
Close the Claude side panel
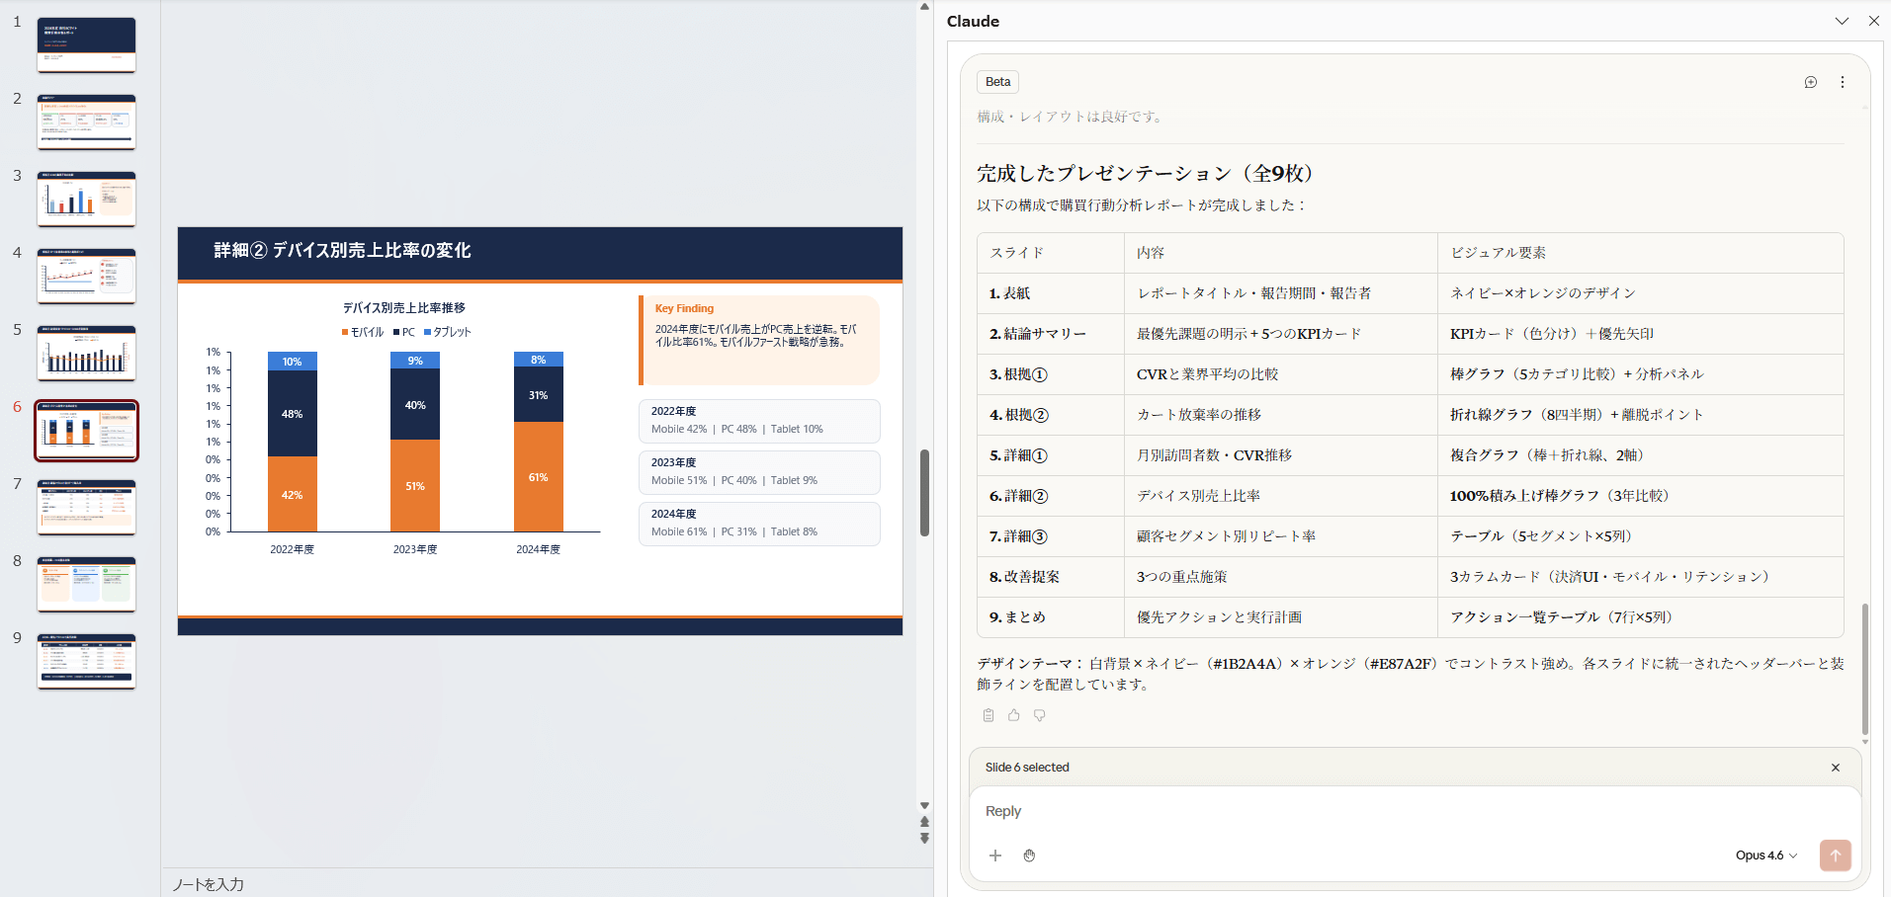point(1873,21)
